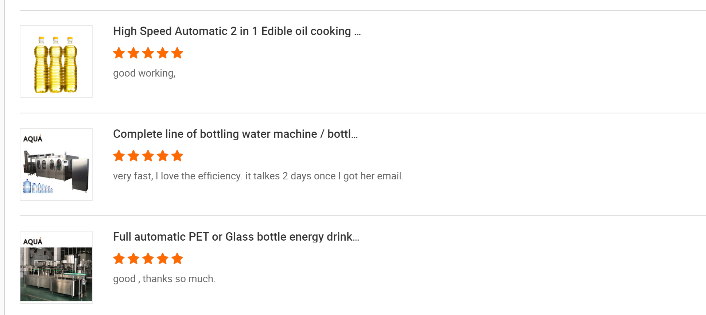Click the AQUA logo on the energy drink image
Screen dimensions: 706x315
click(33, 241)
